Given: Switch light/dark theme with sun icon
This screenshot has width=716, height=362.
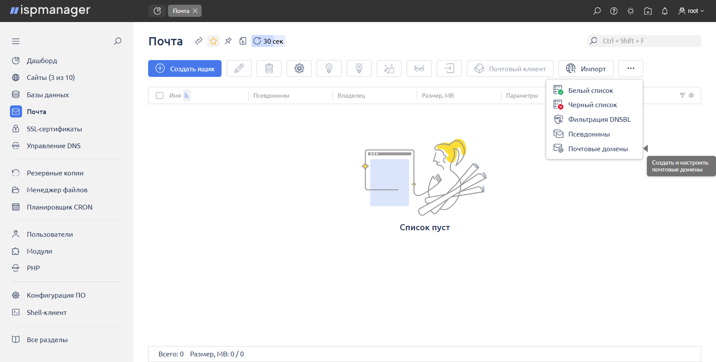Looking at the screenshot, I should (x=630, y=11).
